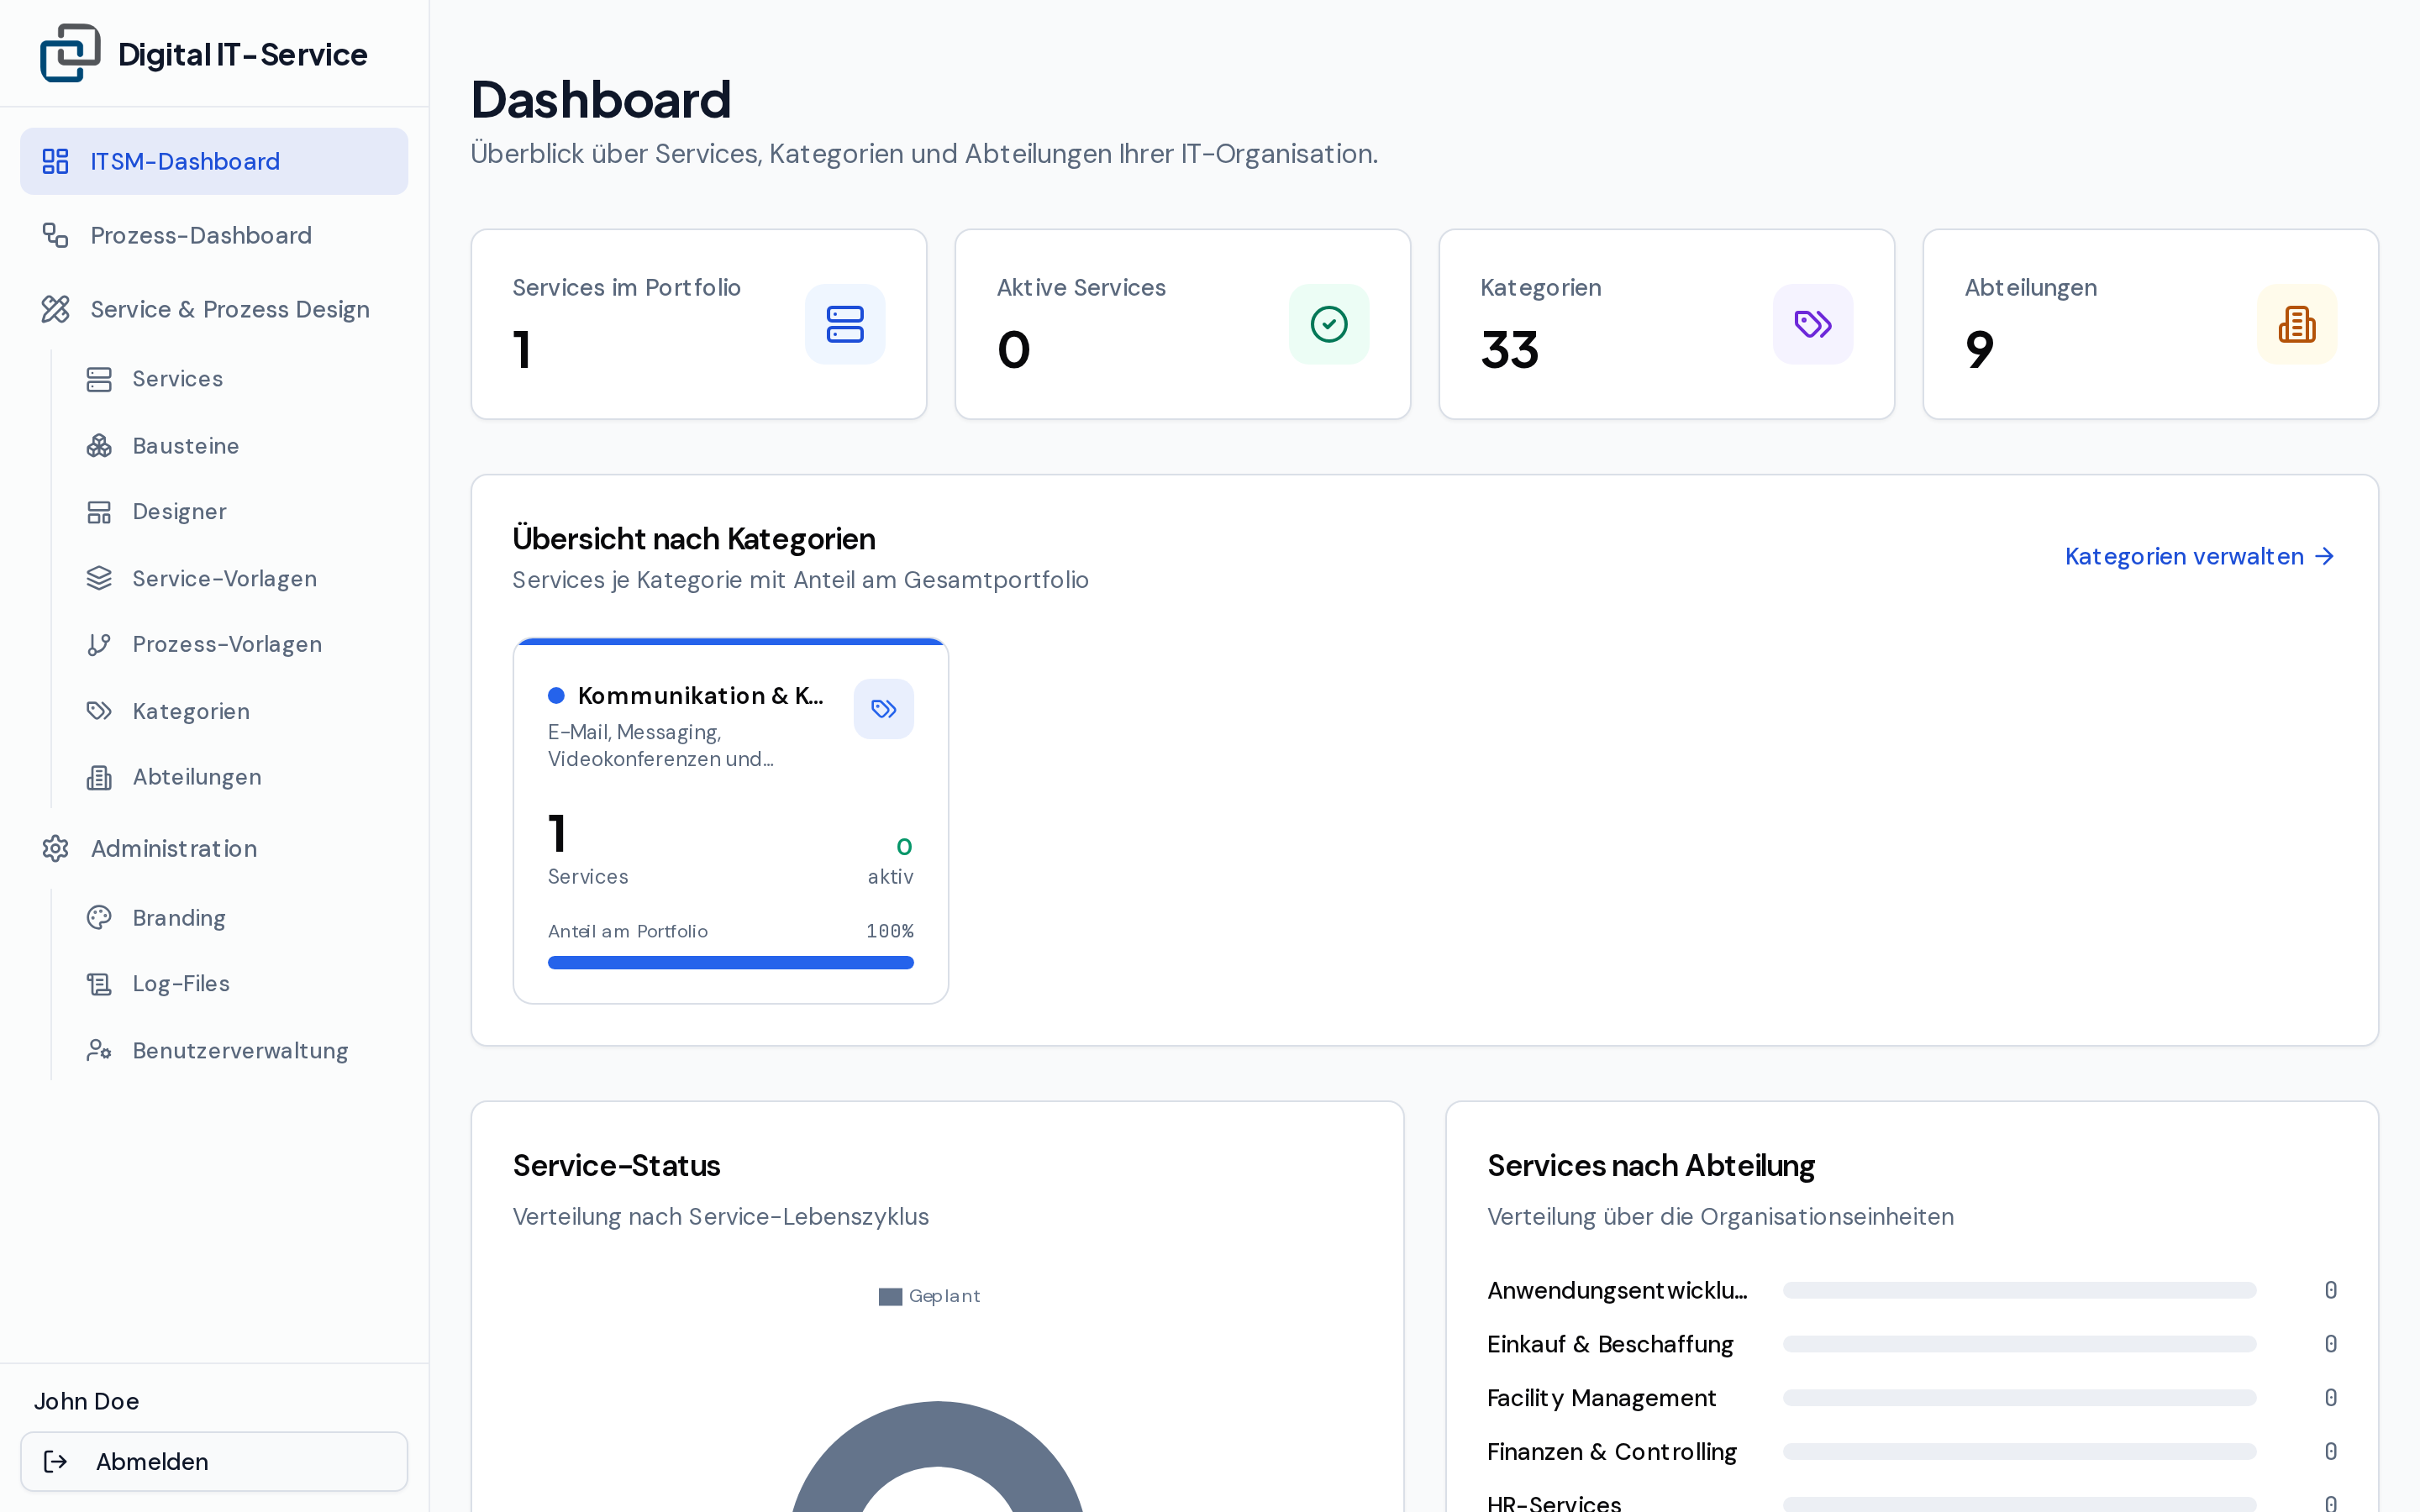This screenshot has width=2420, height=1512.
Task: Click the Services nach Abteilung heading
Action: point(1651,1165)
